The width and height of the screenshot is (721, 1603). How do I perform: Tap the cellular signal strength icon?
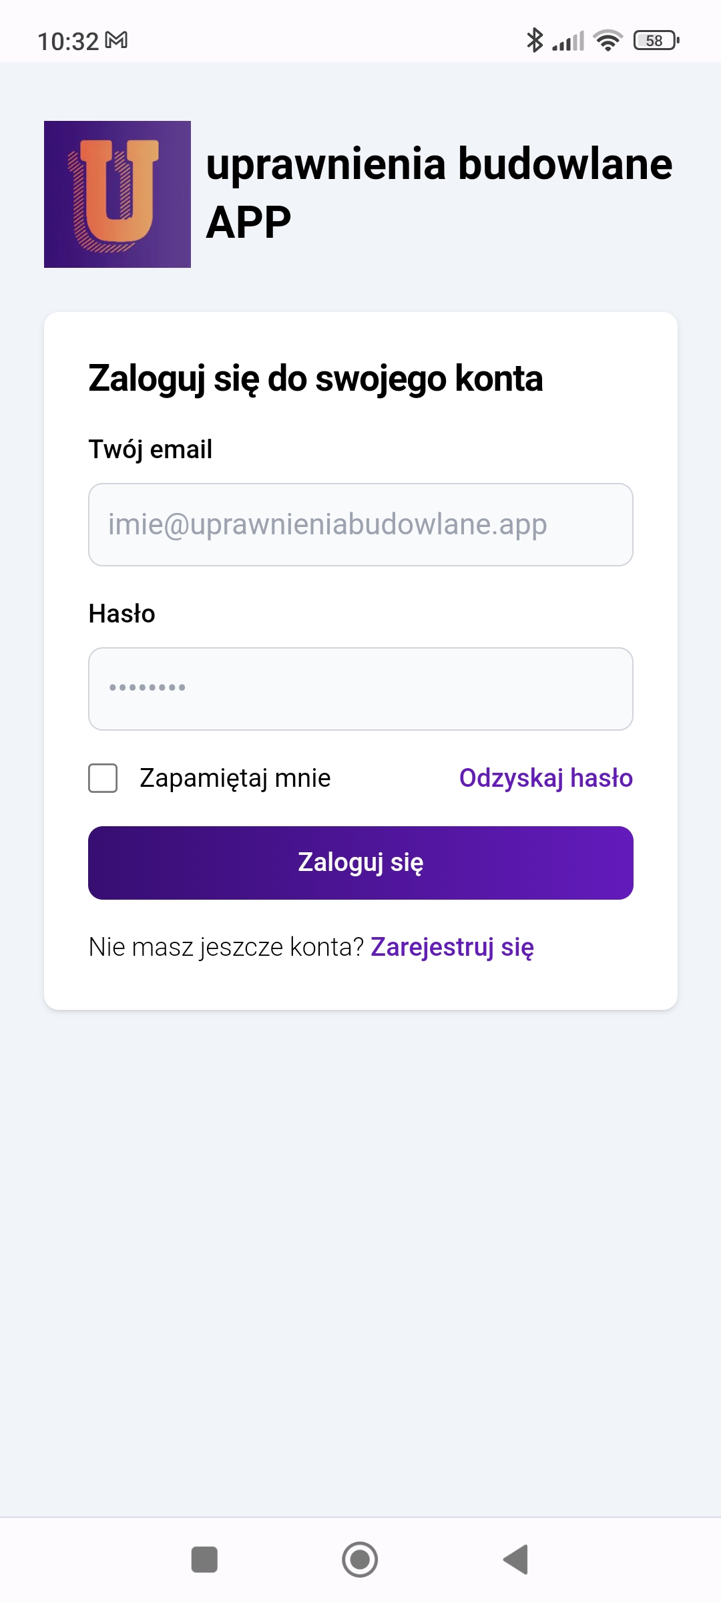(x=568, y=41)
